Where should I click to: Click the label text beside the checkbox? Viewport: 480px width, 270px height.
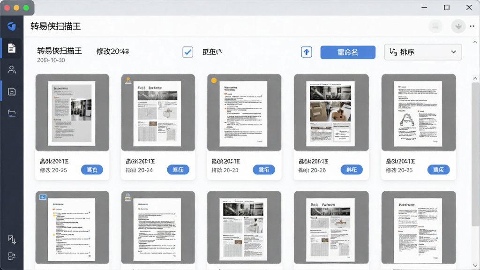(x=212, y=52)
